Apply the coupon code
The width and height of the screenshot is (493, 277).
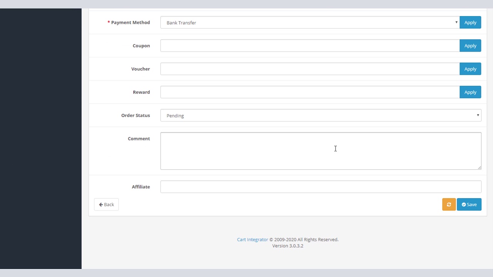click(x=470, y=46)
